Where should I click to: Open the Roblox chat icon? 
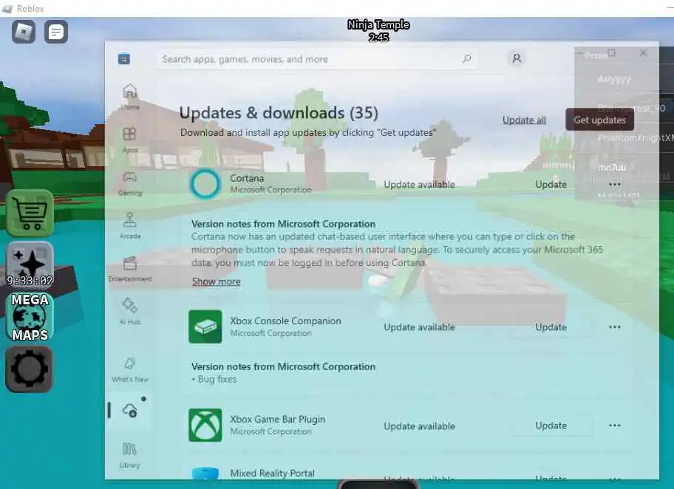(x=56, y=32)
